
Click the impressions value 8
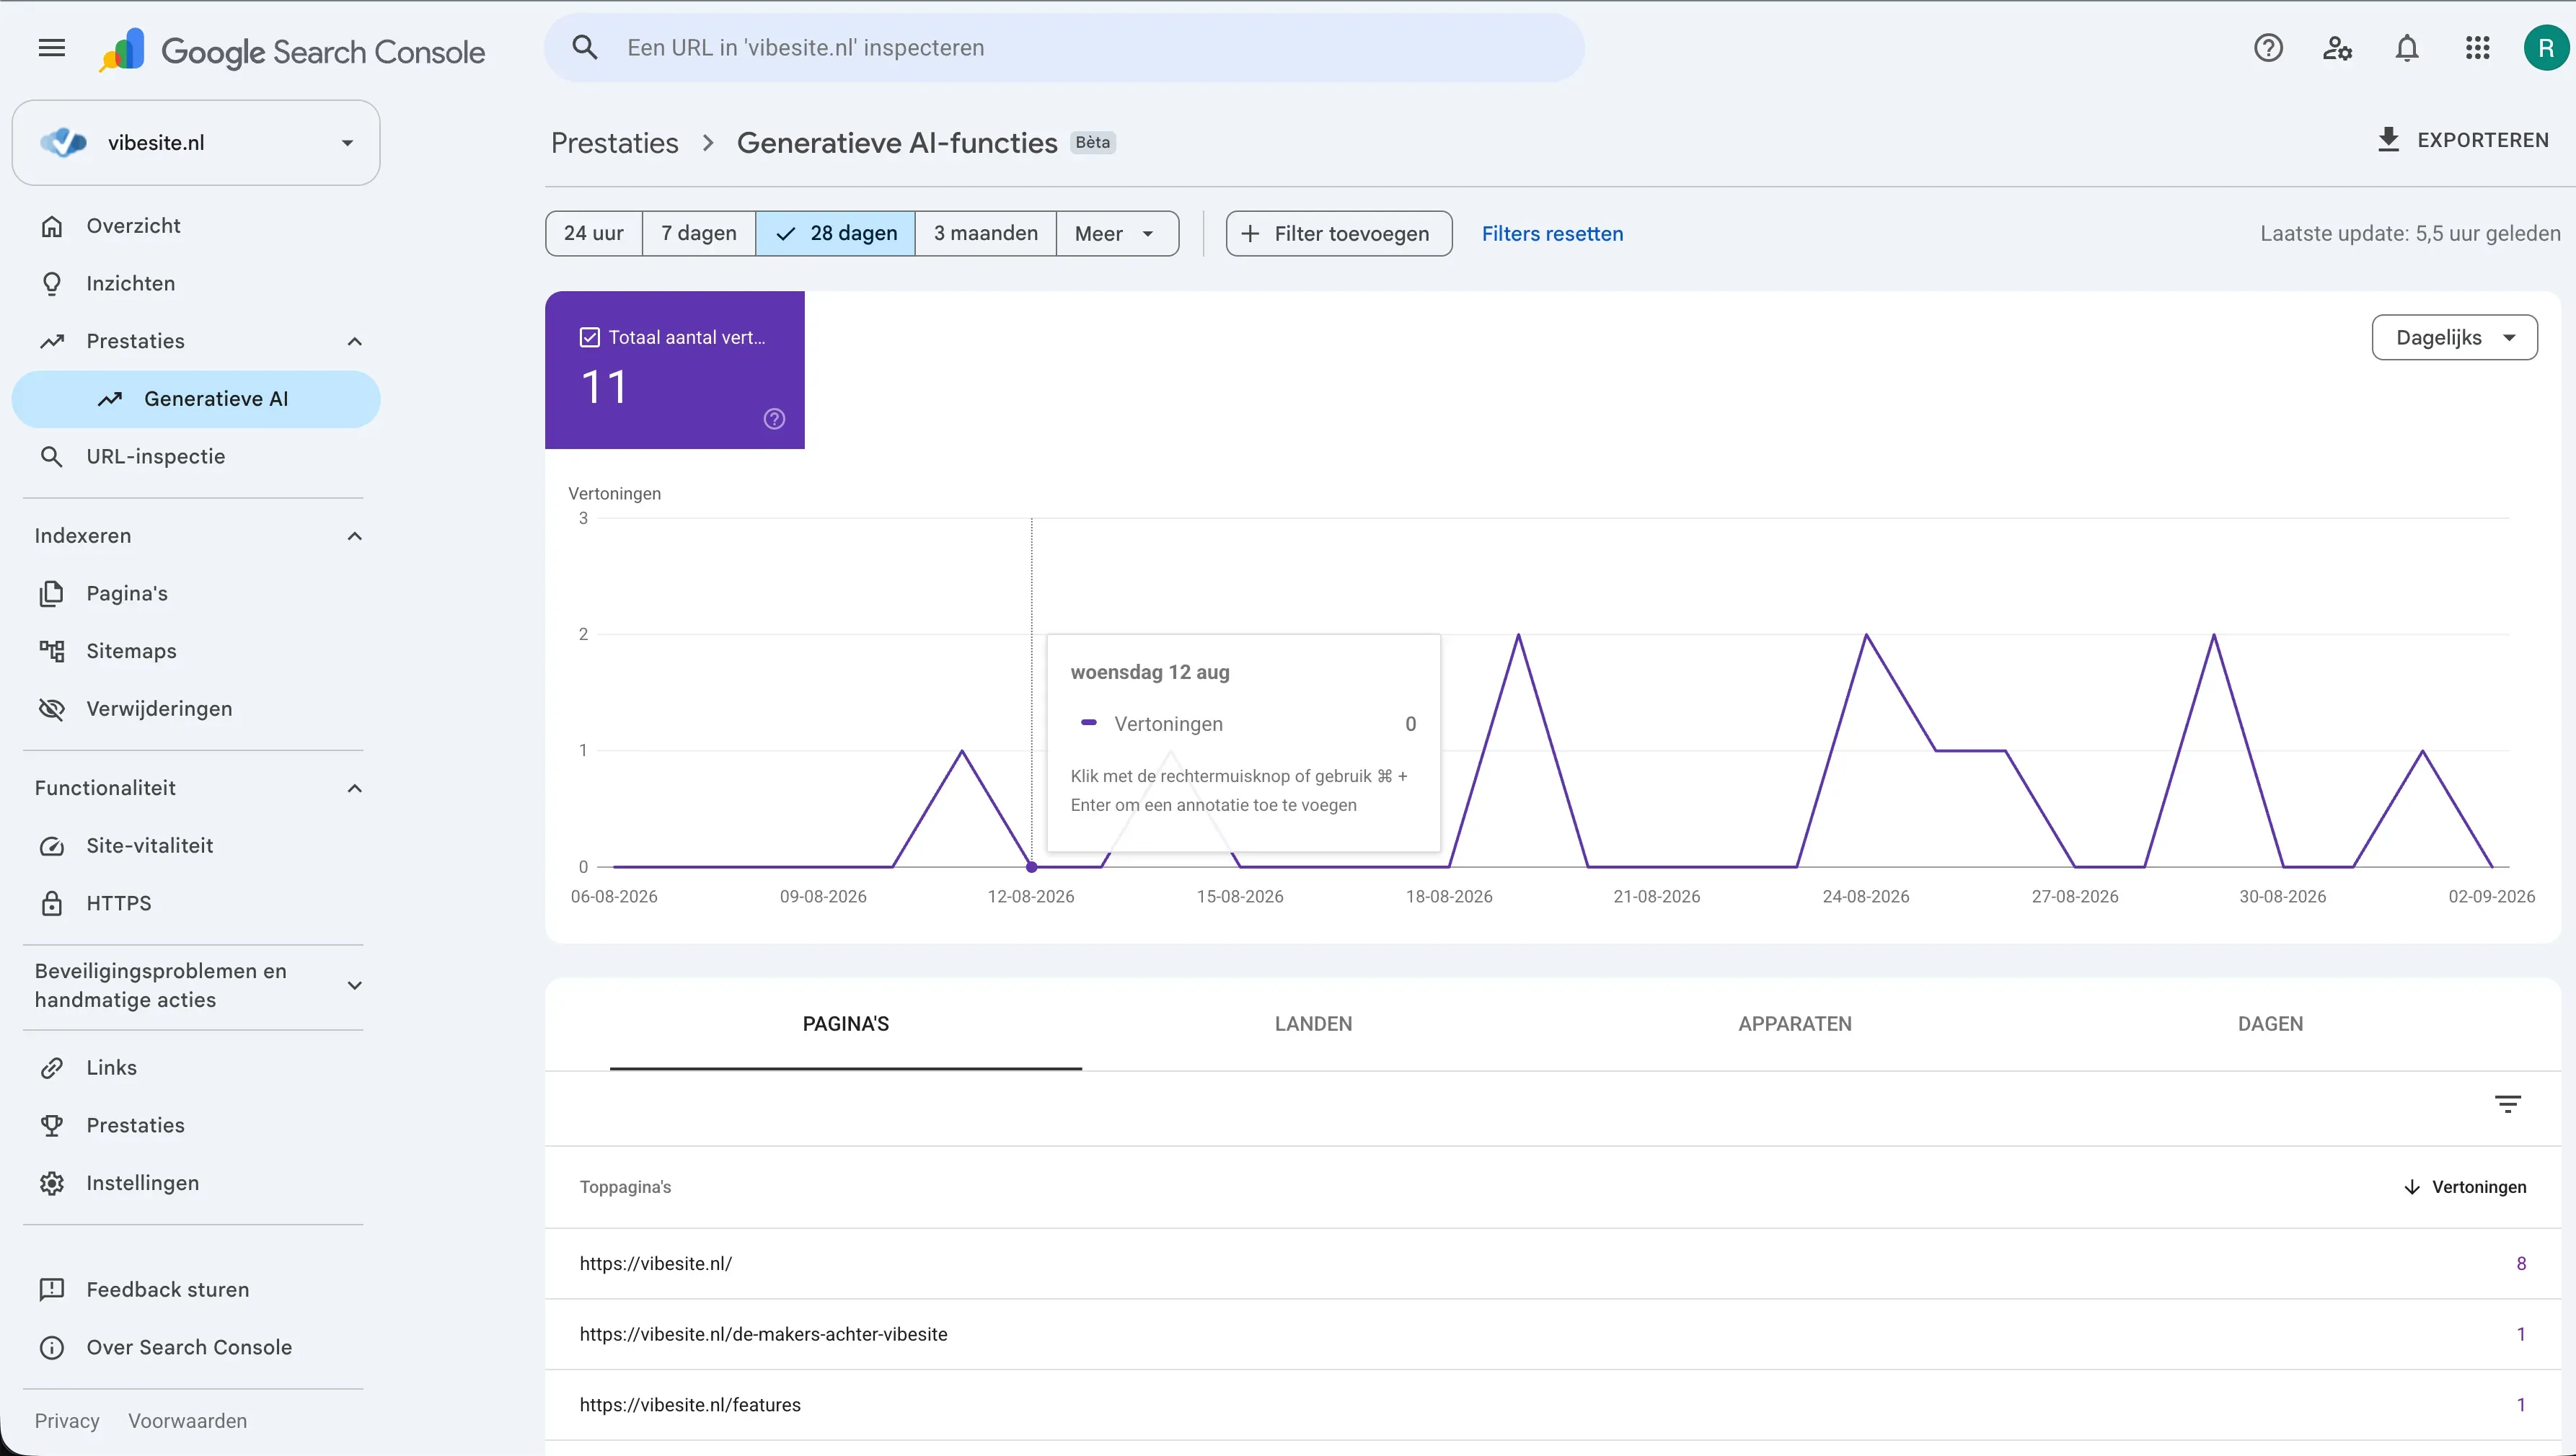coord(2521,1264)
